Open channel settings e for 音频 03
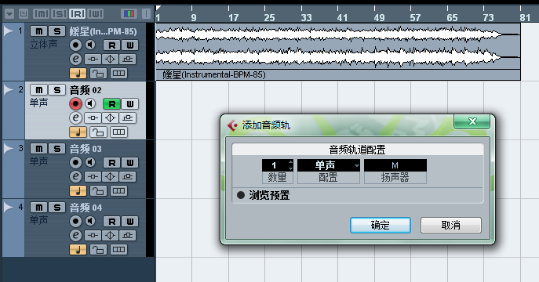 click(x=75, y=176)
